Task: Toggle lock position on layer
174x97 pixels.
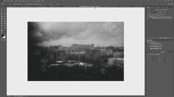Action: point(154,15)
